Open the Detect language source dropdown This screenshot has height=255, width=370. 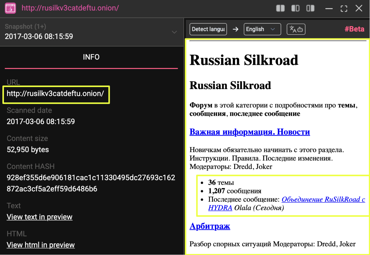click(x=208, y=29)
